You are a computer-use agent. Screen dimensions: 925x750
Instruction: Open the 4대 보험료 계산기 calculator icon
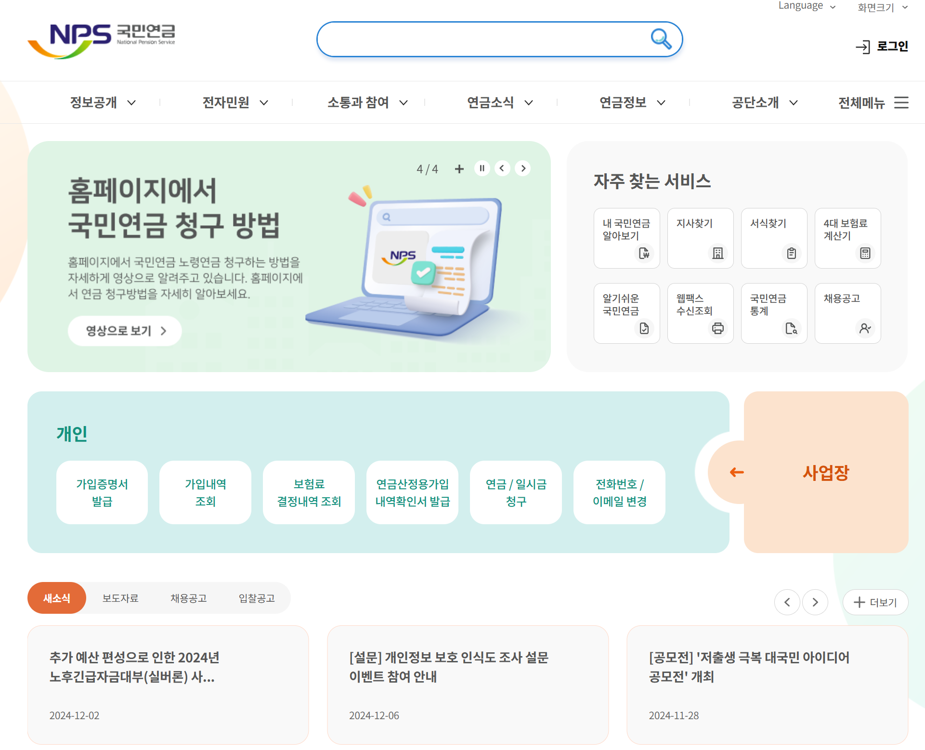865,254
